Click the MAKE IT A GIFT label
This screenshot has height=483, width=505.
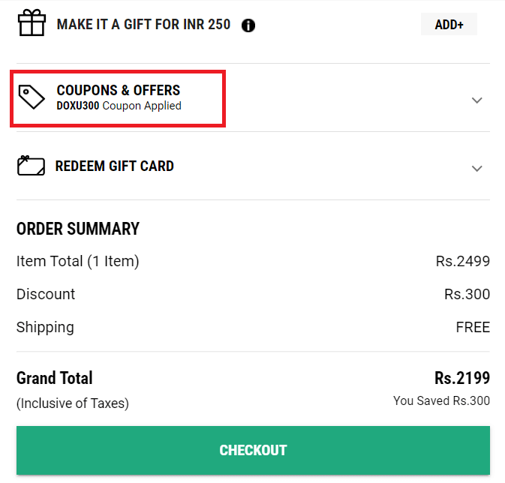[x=143, y=25]
